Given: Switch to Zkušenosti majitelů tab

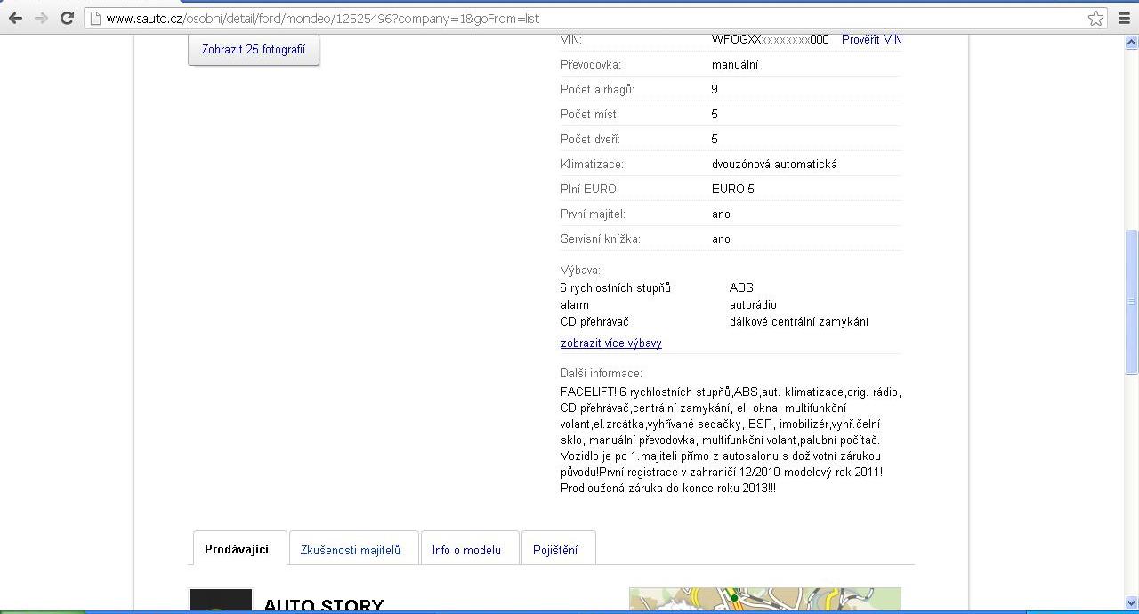Looking at the screenshot, I should pos(351,550).
